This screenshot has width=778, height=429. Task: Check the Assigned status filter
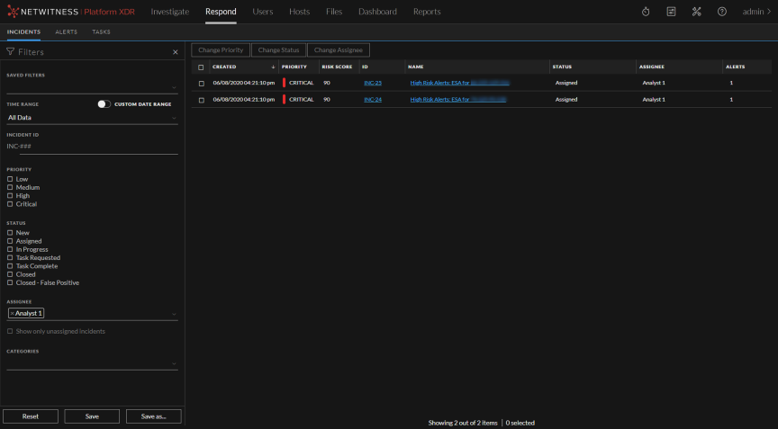point(10,241)
